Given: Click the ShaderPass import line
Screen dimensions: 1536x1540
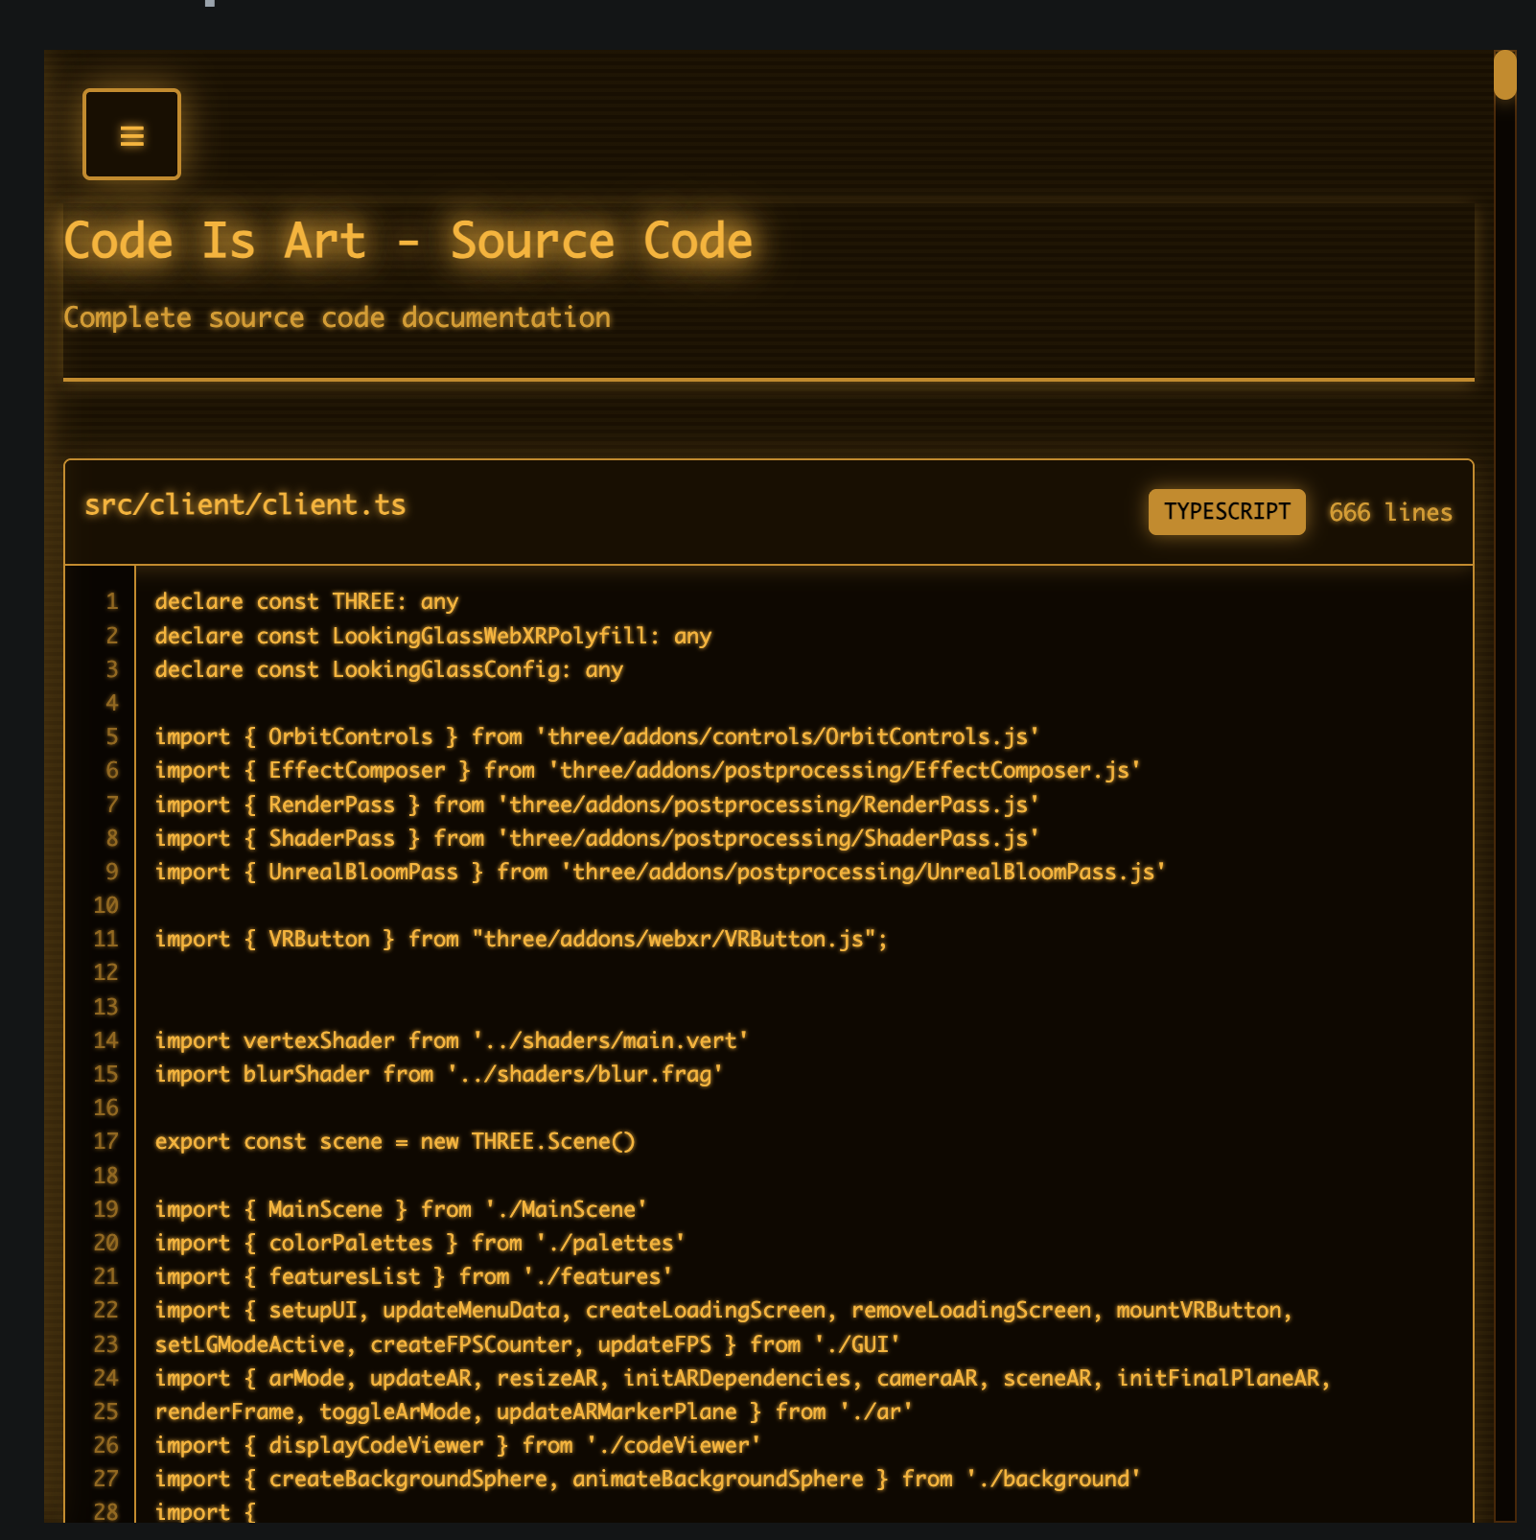Looking at the screenshot, I should click(x=597, y=838).
